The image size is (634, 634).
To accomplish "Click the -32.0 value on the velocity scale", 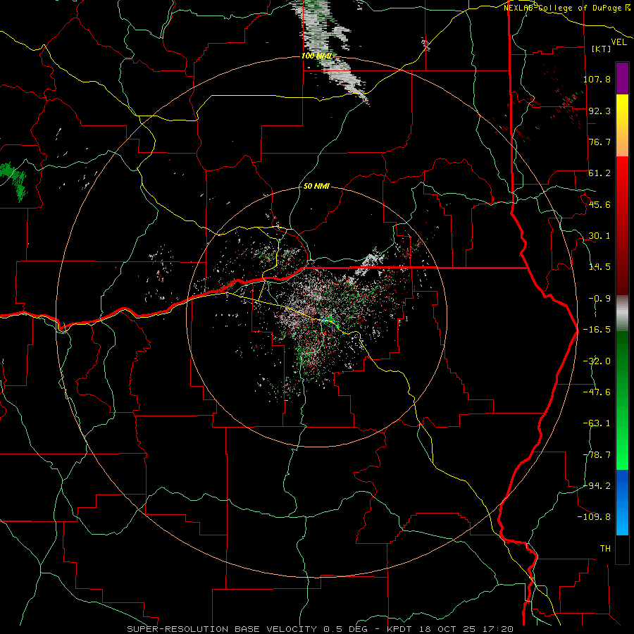I will coord(597,361).
